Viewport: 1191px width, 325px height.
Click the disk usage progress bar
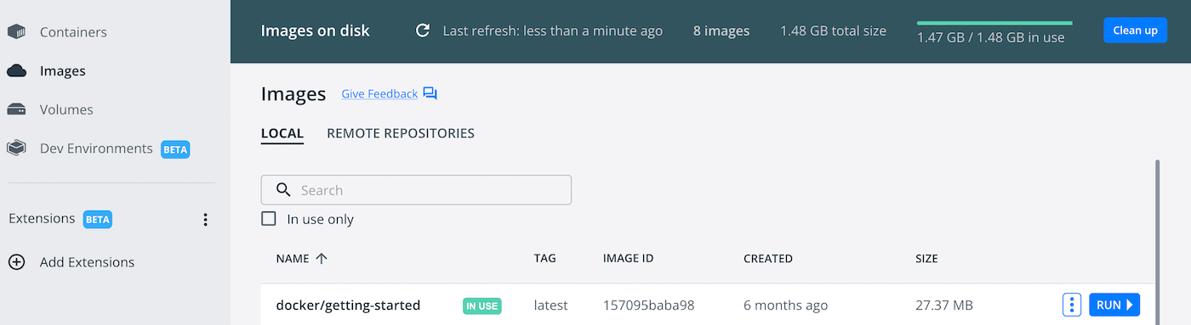[x=994, y=23]
